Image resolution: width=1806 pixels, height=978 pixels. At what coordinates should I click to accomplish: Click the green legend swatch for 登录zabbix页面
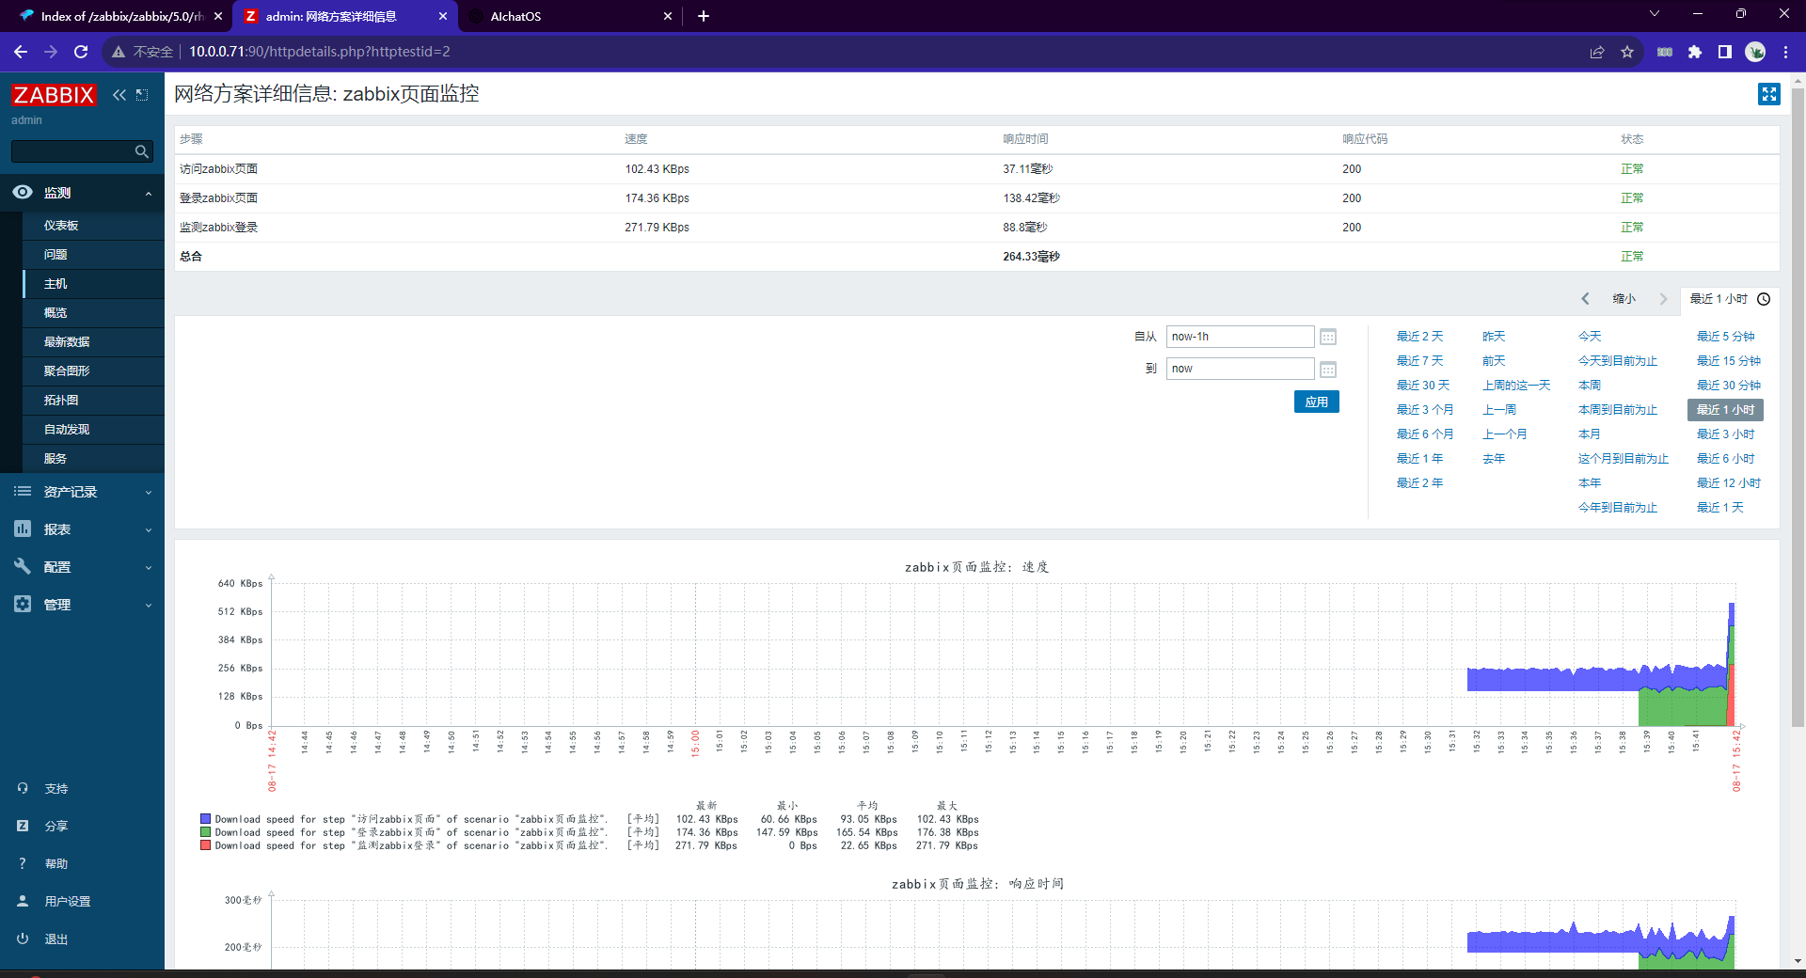(205, 832)
